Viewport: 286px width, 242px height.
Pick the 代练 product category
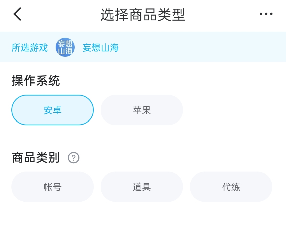coord(231,187)
